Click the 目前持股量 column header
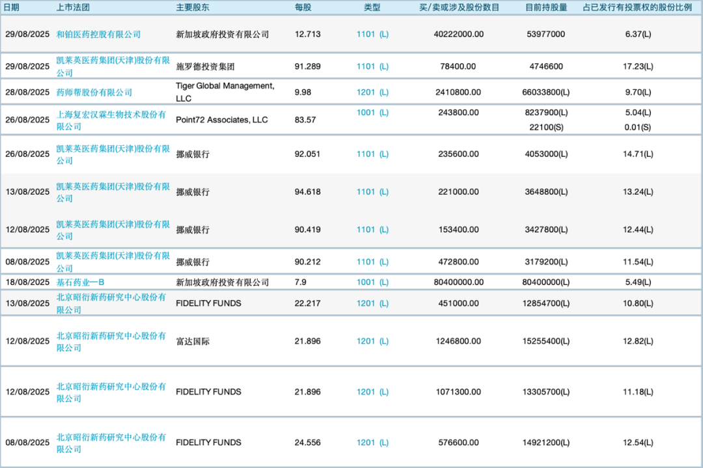The width and height of the screenshot is (703, 468). coord(546,8)
